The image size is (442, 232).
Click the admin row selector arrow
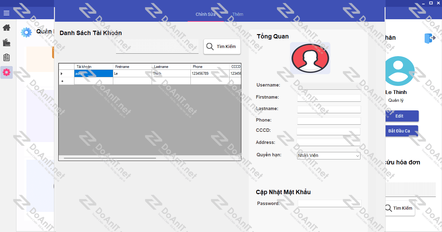point(66,74)
